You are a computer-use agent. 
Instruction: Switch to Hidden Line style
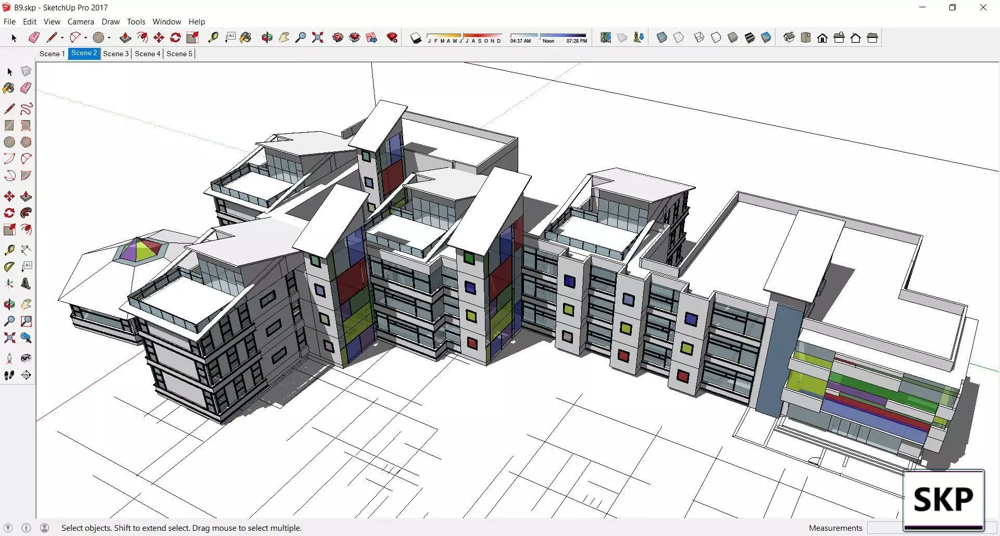click(716, 37)
